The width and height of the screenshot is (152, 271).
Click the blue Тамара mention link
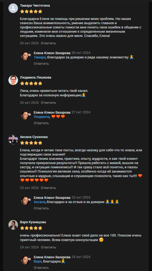[39, 57]
